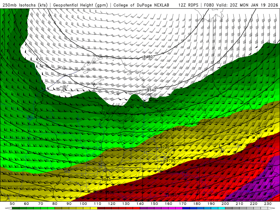280x210 pixels.
Task: Click the 160 kt legend label
Action: pyautogui.click(x=168, y=204)
